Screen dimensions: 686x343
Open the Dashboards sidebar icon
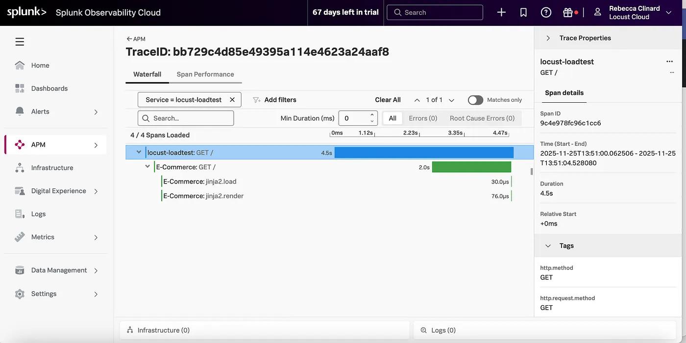click(20, 88)
